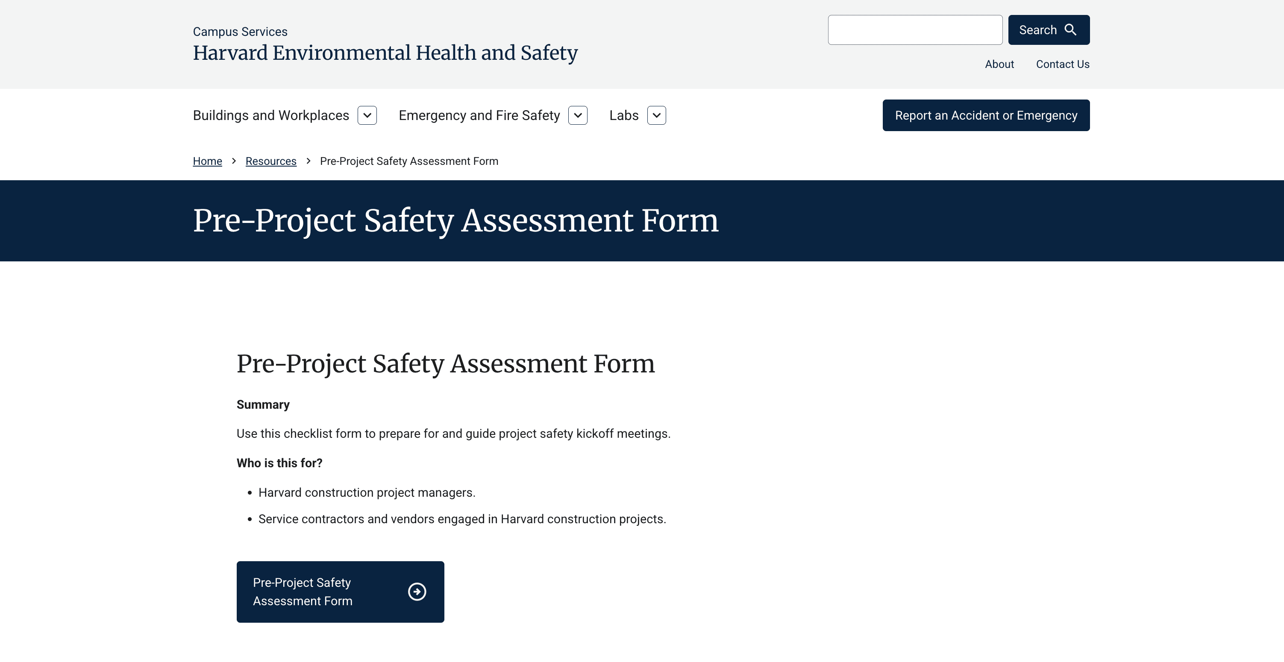Click the Search button label
This screenshot has height=662, width=1284.
tap(1037, 30)
